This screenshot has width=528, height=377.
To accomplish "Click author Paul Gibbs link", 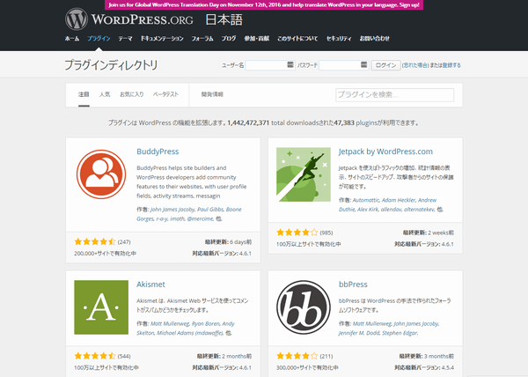I will click(x=210, y=210).
